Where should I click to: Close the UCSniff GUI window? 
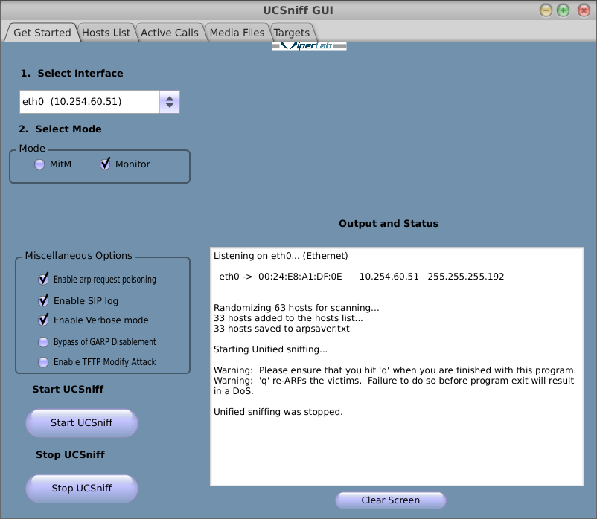tap(584, 10)
